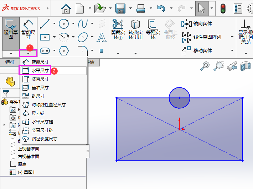Select the Point sketch tool
Screen dimensions: 253x189
[x=102, y=51]
